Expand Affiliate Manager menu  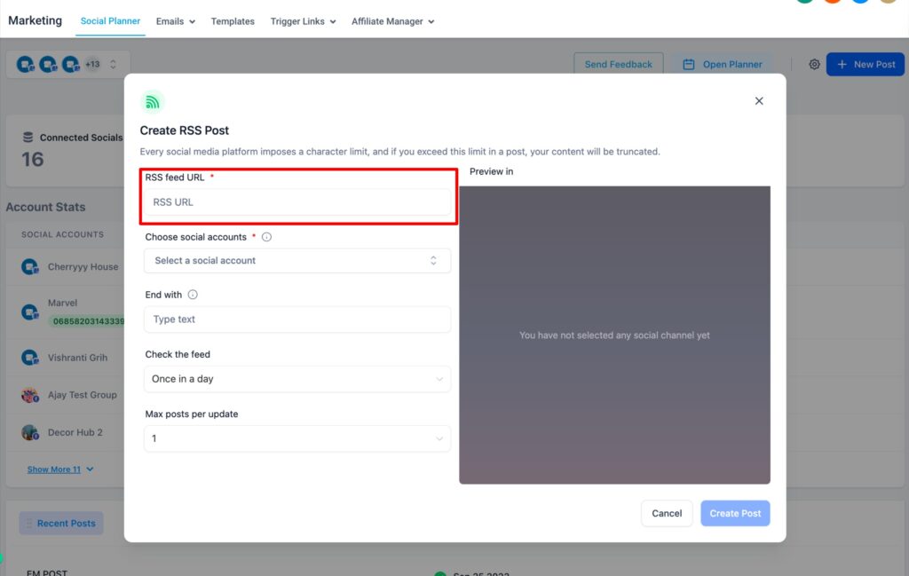[x=393, y=21]
